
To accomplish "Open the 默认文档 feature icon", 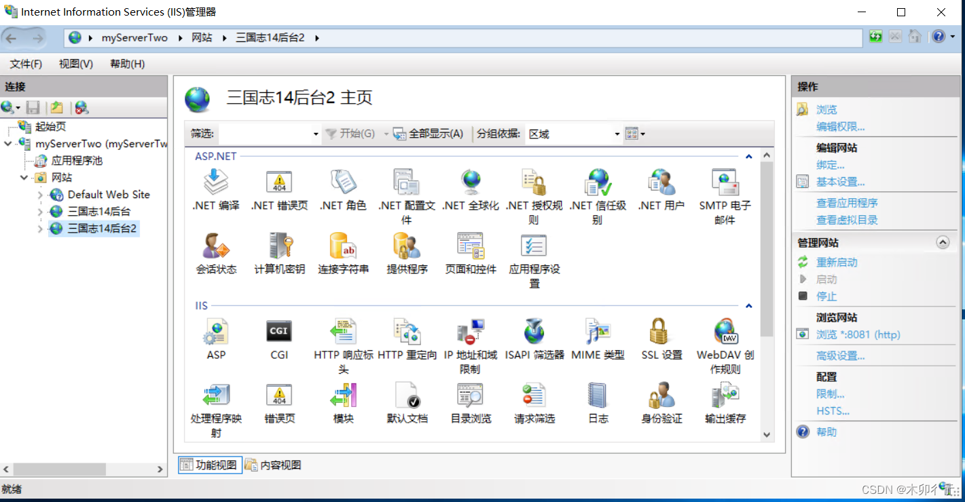I will (x=407, y=395).
